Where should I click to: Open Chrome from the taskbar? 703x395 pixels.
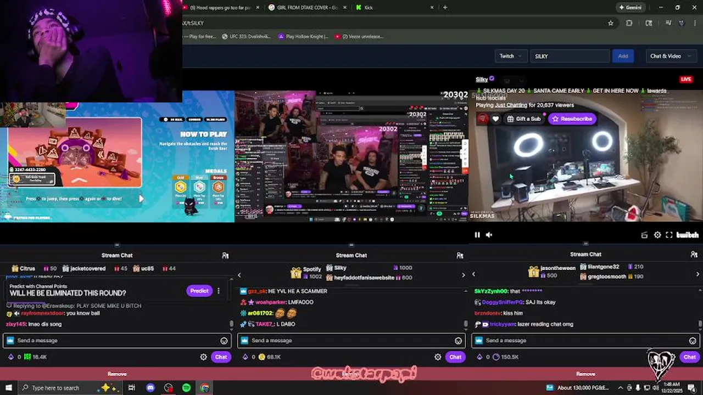click(x=204, y=388)
